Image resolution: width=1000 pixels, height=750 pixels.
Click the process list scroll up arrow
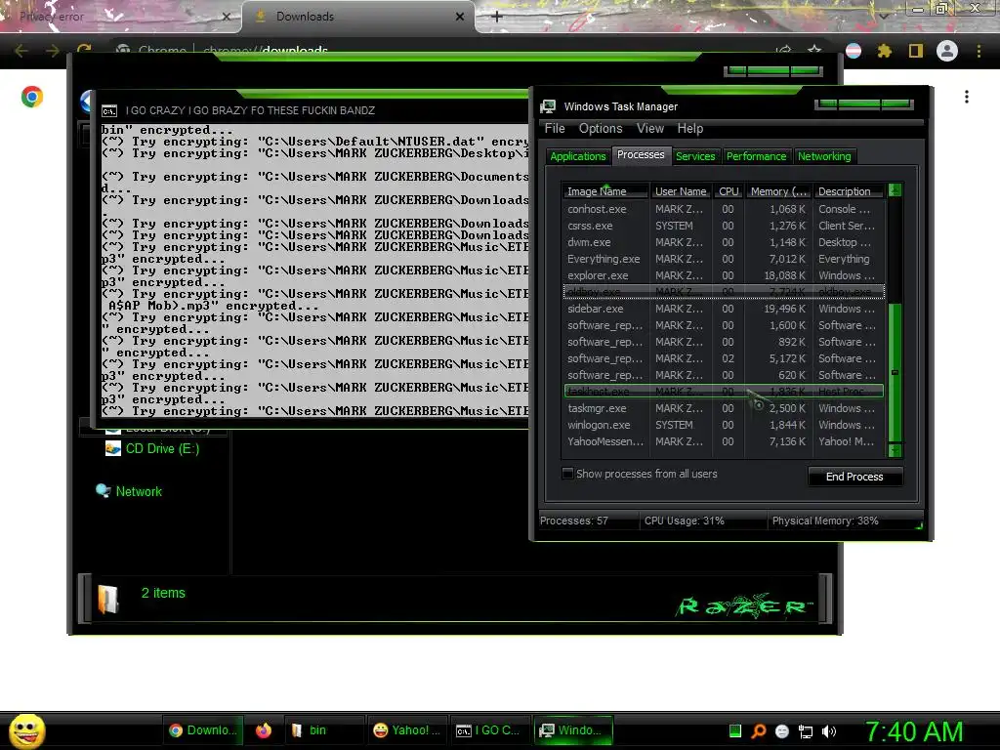pyautogui.click(x=895, y=190)
